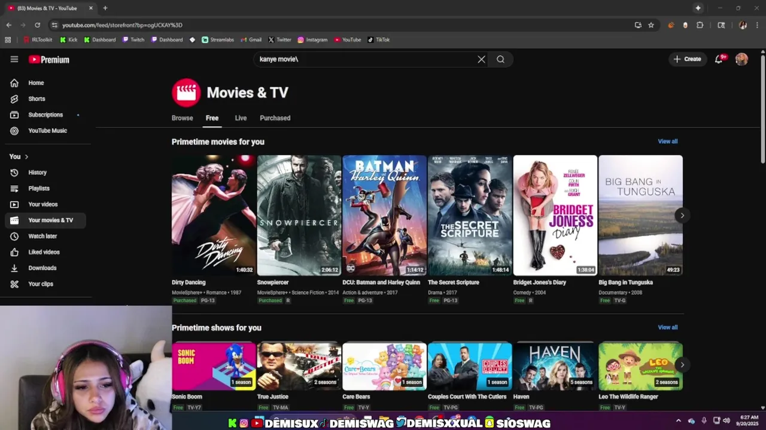Click the browser address bar URL
Image resolution: width=766 pixels, height=430 pixels.
(x=122, y=25)
